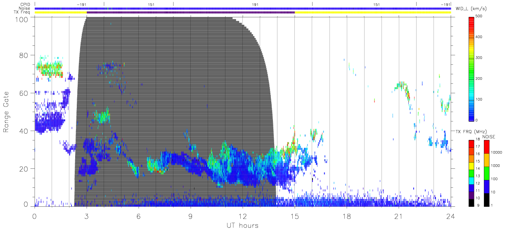The height and width of the screenshot is (234, 507).
Task: Click the TX FRQ (MHz) legend title
Action: 470,131
